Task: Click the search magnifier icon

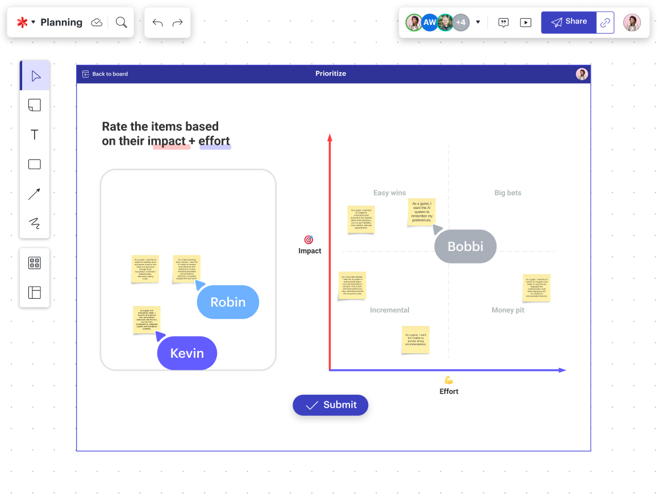Action: 121,22
